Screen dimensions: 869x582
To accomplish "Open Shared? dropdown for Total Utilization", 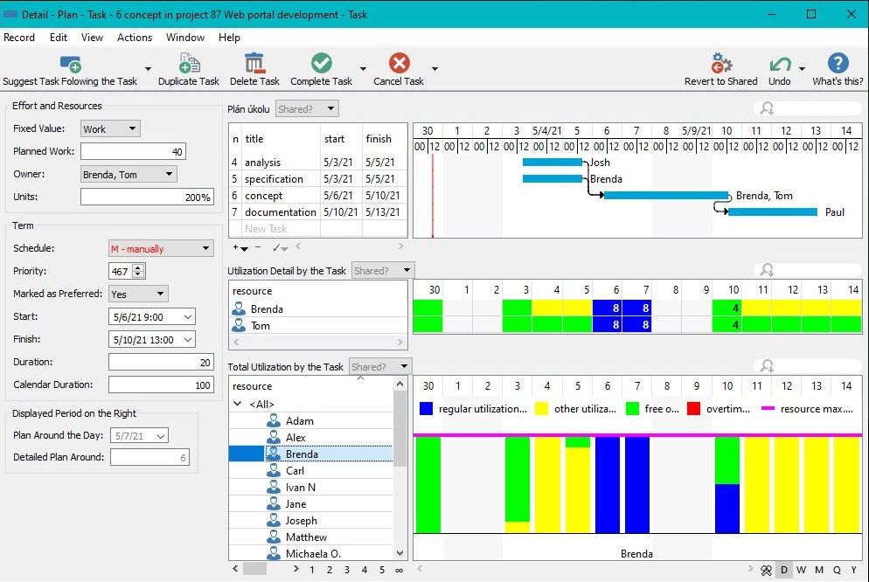I will pos(380,366).
